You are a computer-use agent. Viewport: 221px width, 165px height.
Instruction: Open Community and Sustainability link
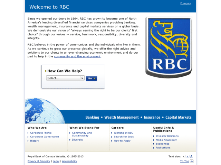point(82,134)
